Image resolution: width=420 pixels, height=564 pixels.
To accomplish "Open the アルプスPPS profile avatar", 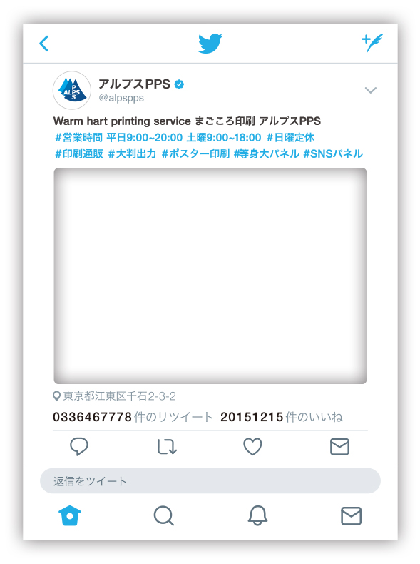I will click(x=72, y=90).
